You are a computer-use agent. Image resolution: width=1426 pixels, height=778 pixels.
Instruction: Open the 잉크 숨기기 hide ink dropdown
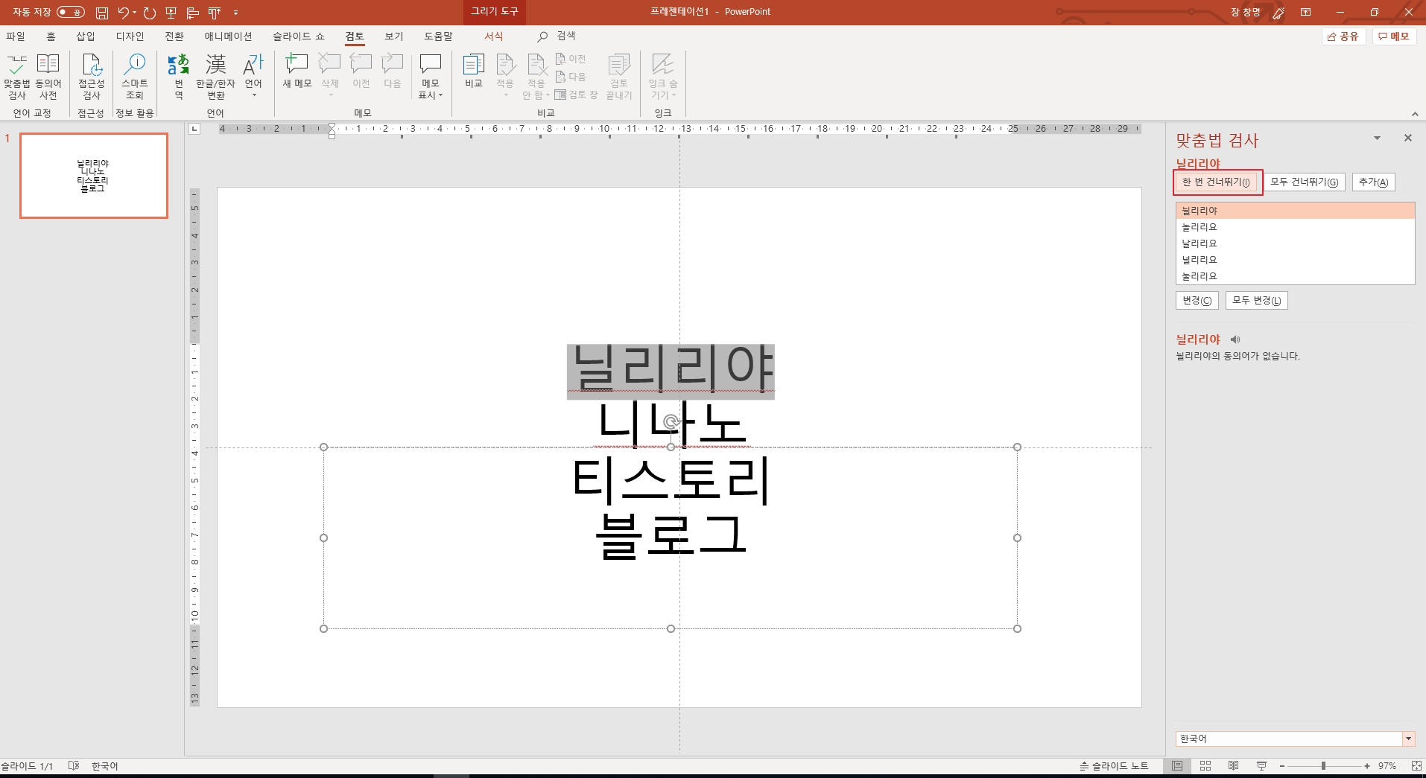(x=662, y=77)
